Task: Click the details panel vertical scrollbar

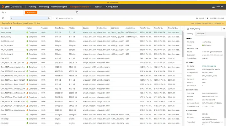Action: pyautogui.click(x=225, y=77)
